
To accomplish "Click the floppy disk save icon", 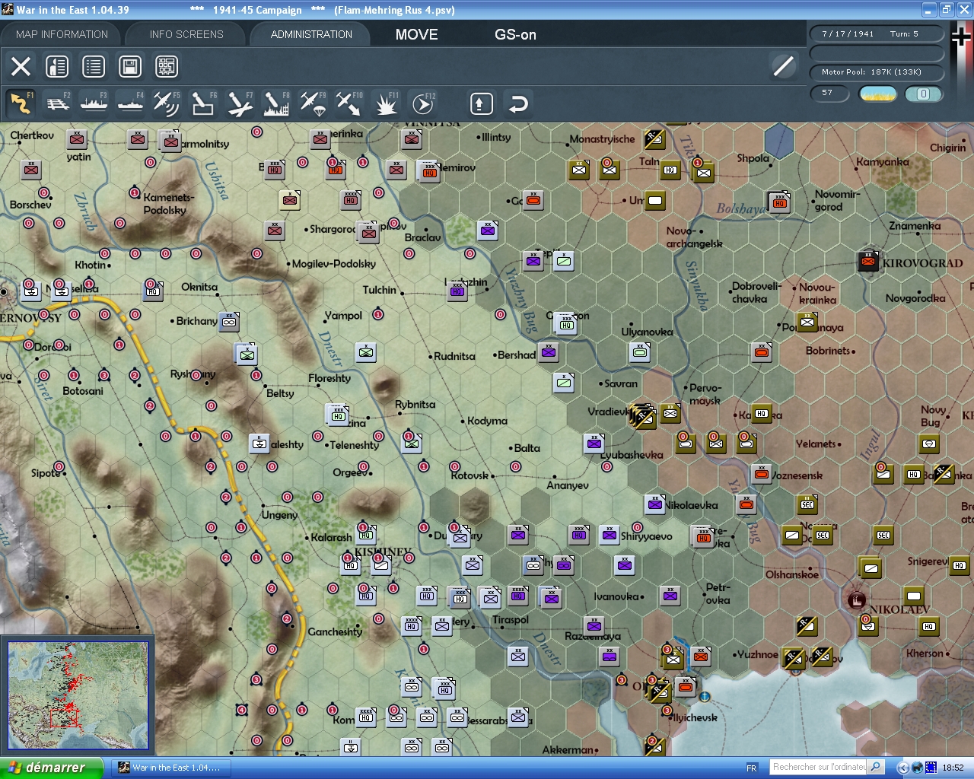I will pos(130,66).
